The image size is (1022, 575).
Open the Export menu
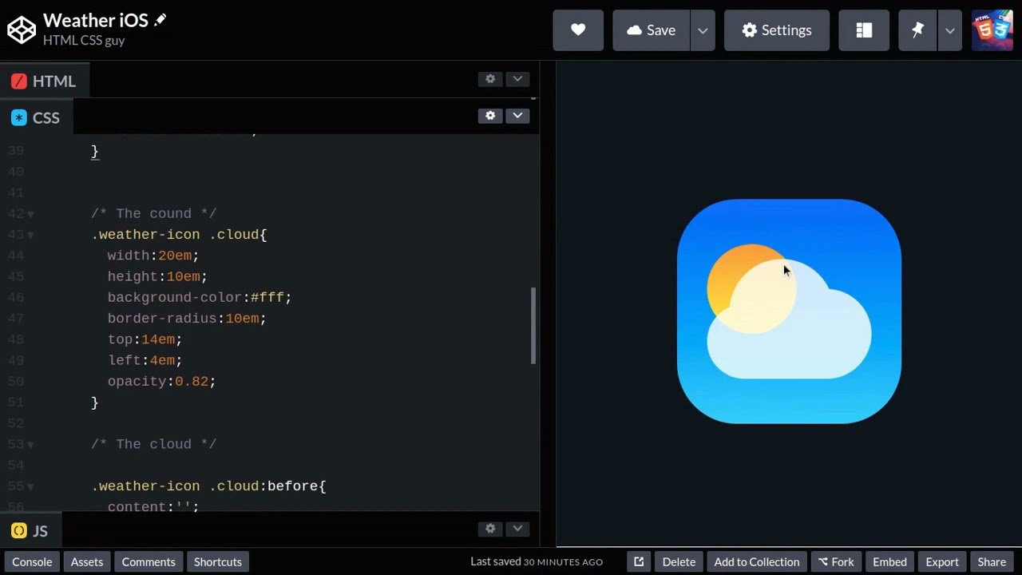pyautogui.click(x=942, y=561)
